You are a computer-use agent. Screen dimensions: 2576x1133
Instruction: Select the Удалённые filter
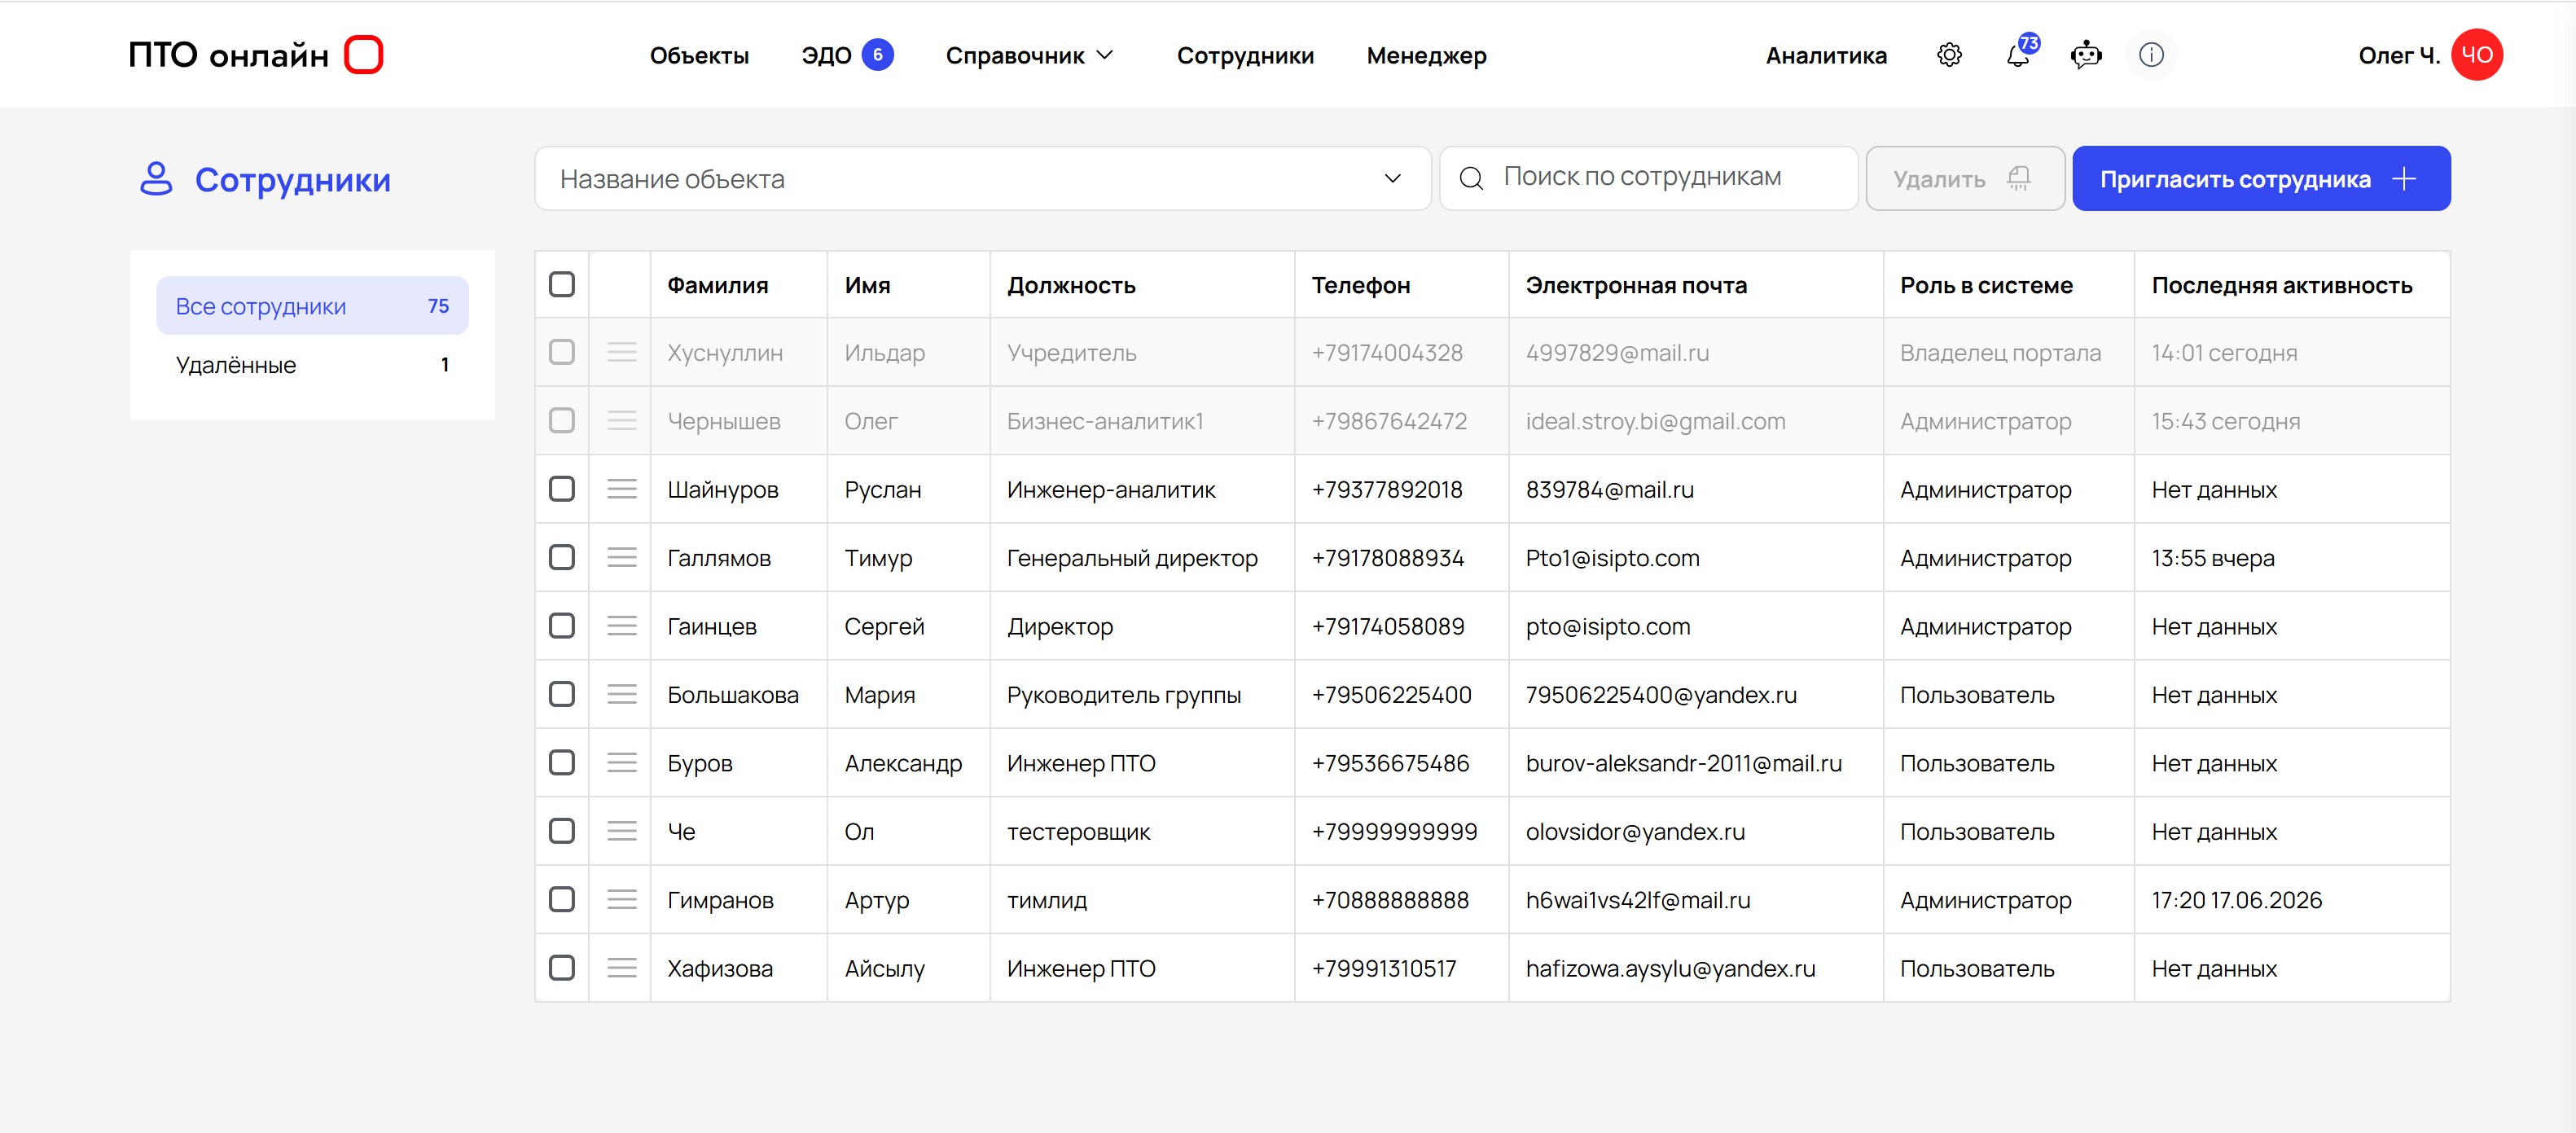[312, 365]
